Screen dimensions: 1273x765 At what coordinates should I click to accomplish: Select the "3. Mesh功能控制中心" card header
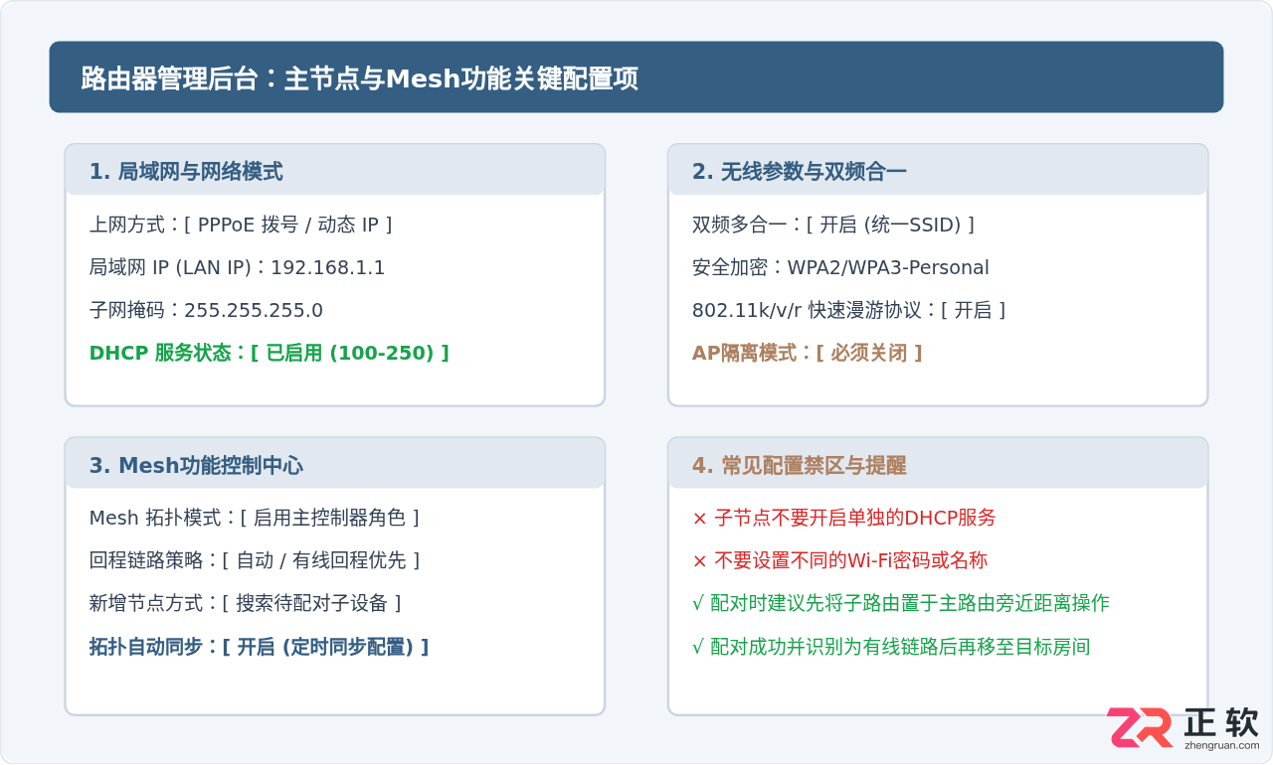click(335, 464)
